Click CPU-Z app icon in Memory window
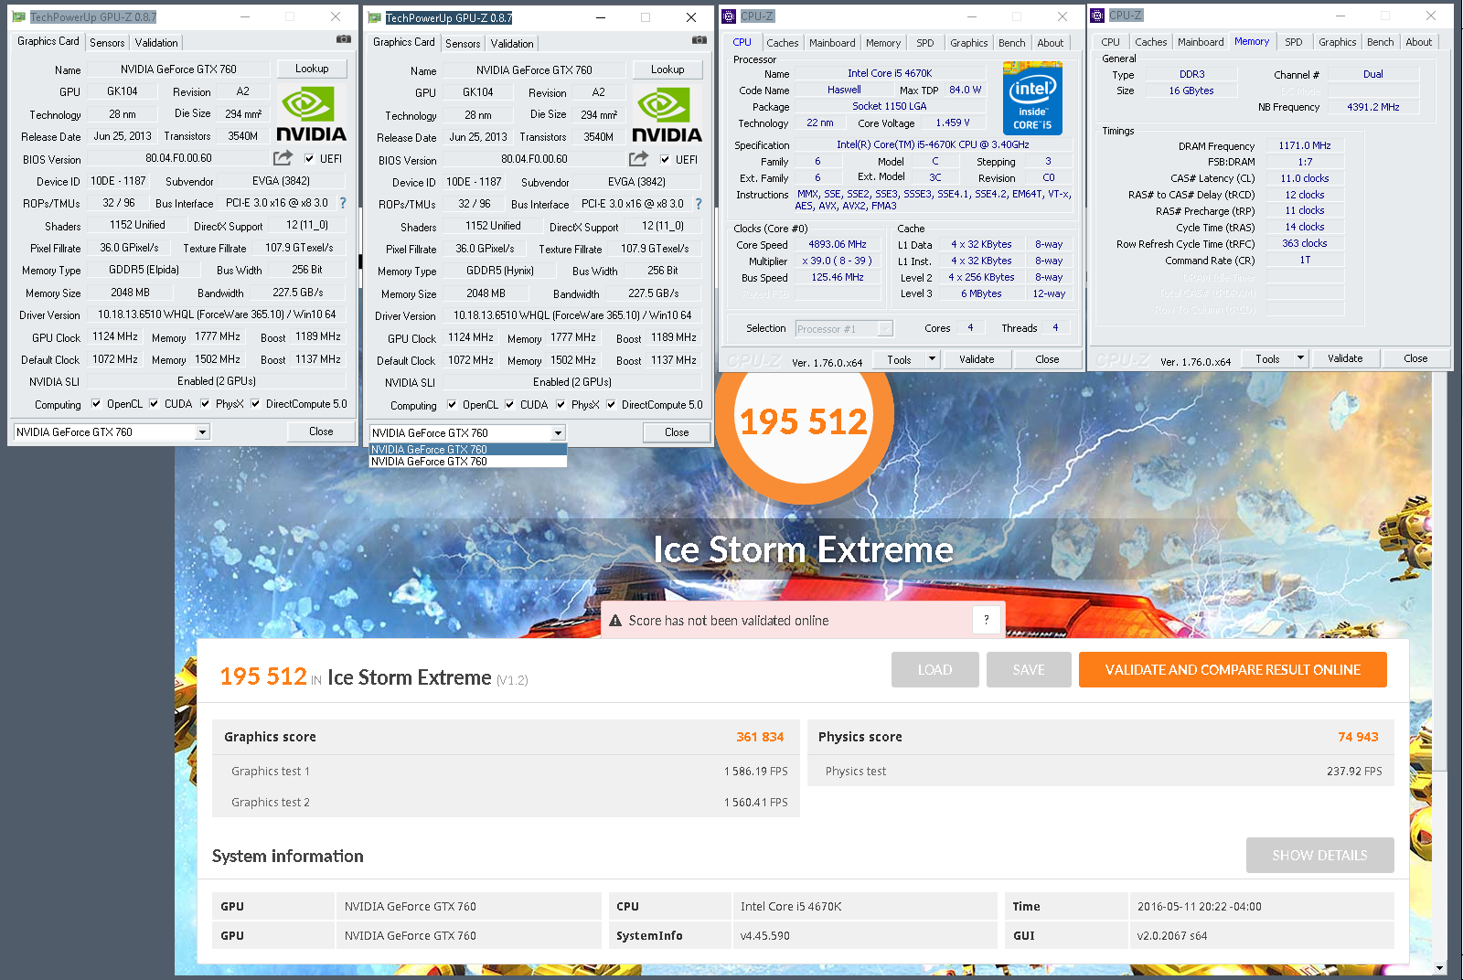The height and width of the screenshot is (980, 1463). point(1097,16)
